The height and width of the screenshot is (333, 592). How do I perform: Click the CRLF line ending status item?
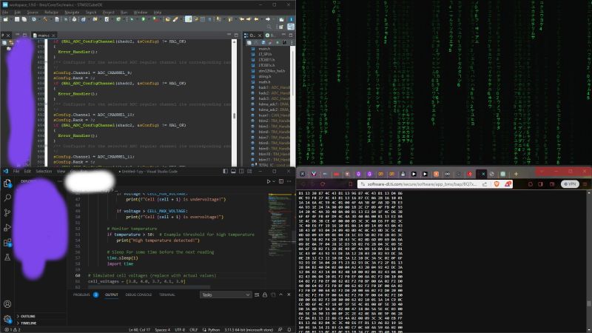click(x=194, y=330)
